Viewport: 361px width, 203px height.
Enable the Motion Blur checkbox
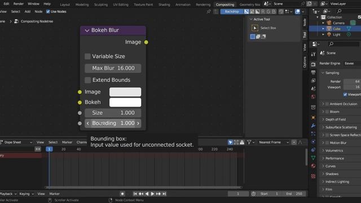point(327,143)
